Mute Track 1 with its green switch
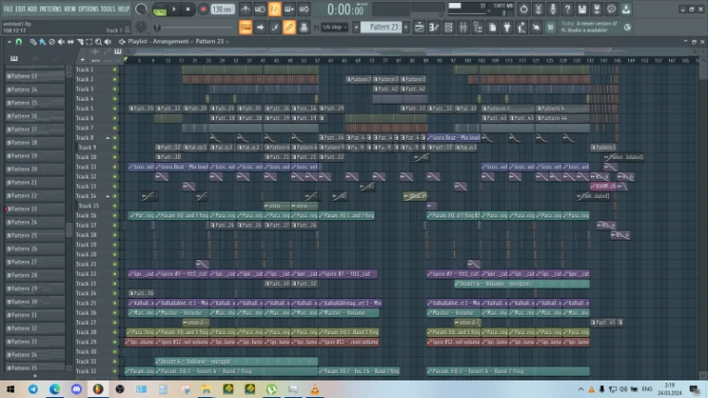 coord(115,69)
